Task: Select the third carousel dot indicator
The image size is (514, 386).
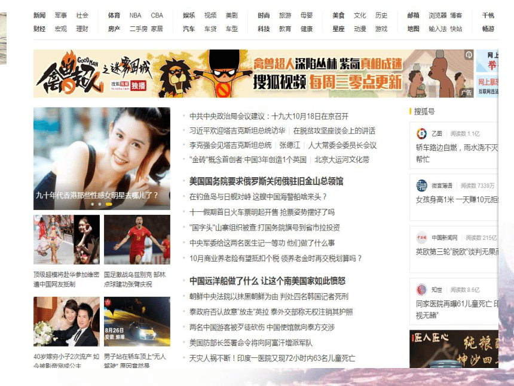Action: (x=109, y=204)
